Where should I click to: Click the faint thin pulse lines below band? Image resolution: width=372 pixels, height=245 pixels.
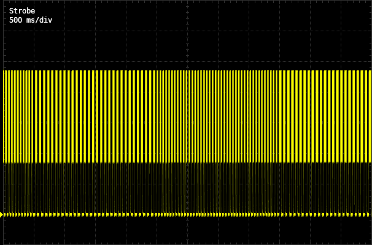coord(186,188)
